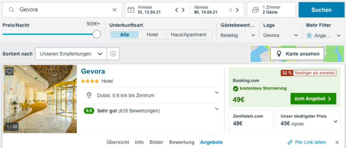Click the sorting info icon

tap(113, 54)
